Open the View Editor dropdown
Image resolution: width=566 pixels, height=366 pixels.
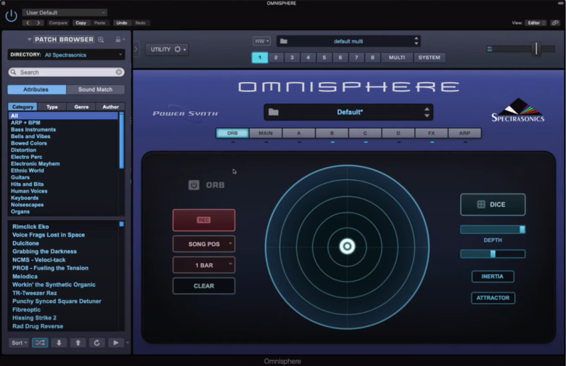536,23
